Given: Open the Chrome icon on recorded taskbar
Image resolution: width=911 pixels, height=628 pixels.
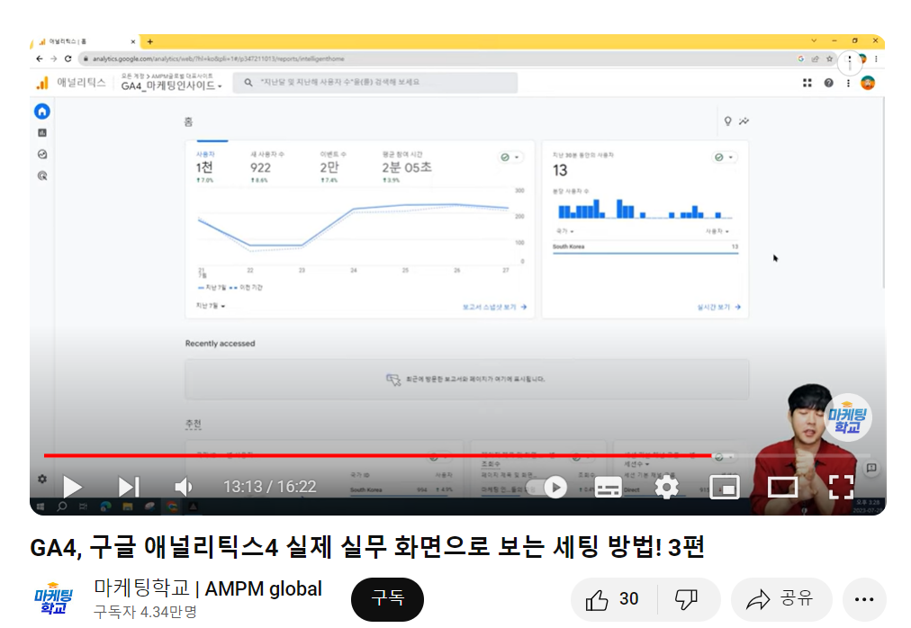Looking at the screenshot, I should (172, 507).
